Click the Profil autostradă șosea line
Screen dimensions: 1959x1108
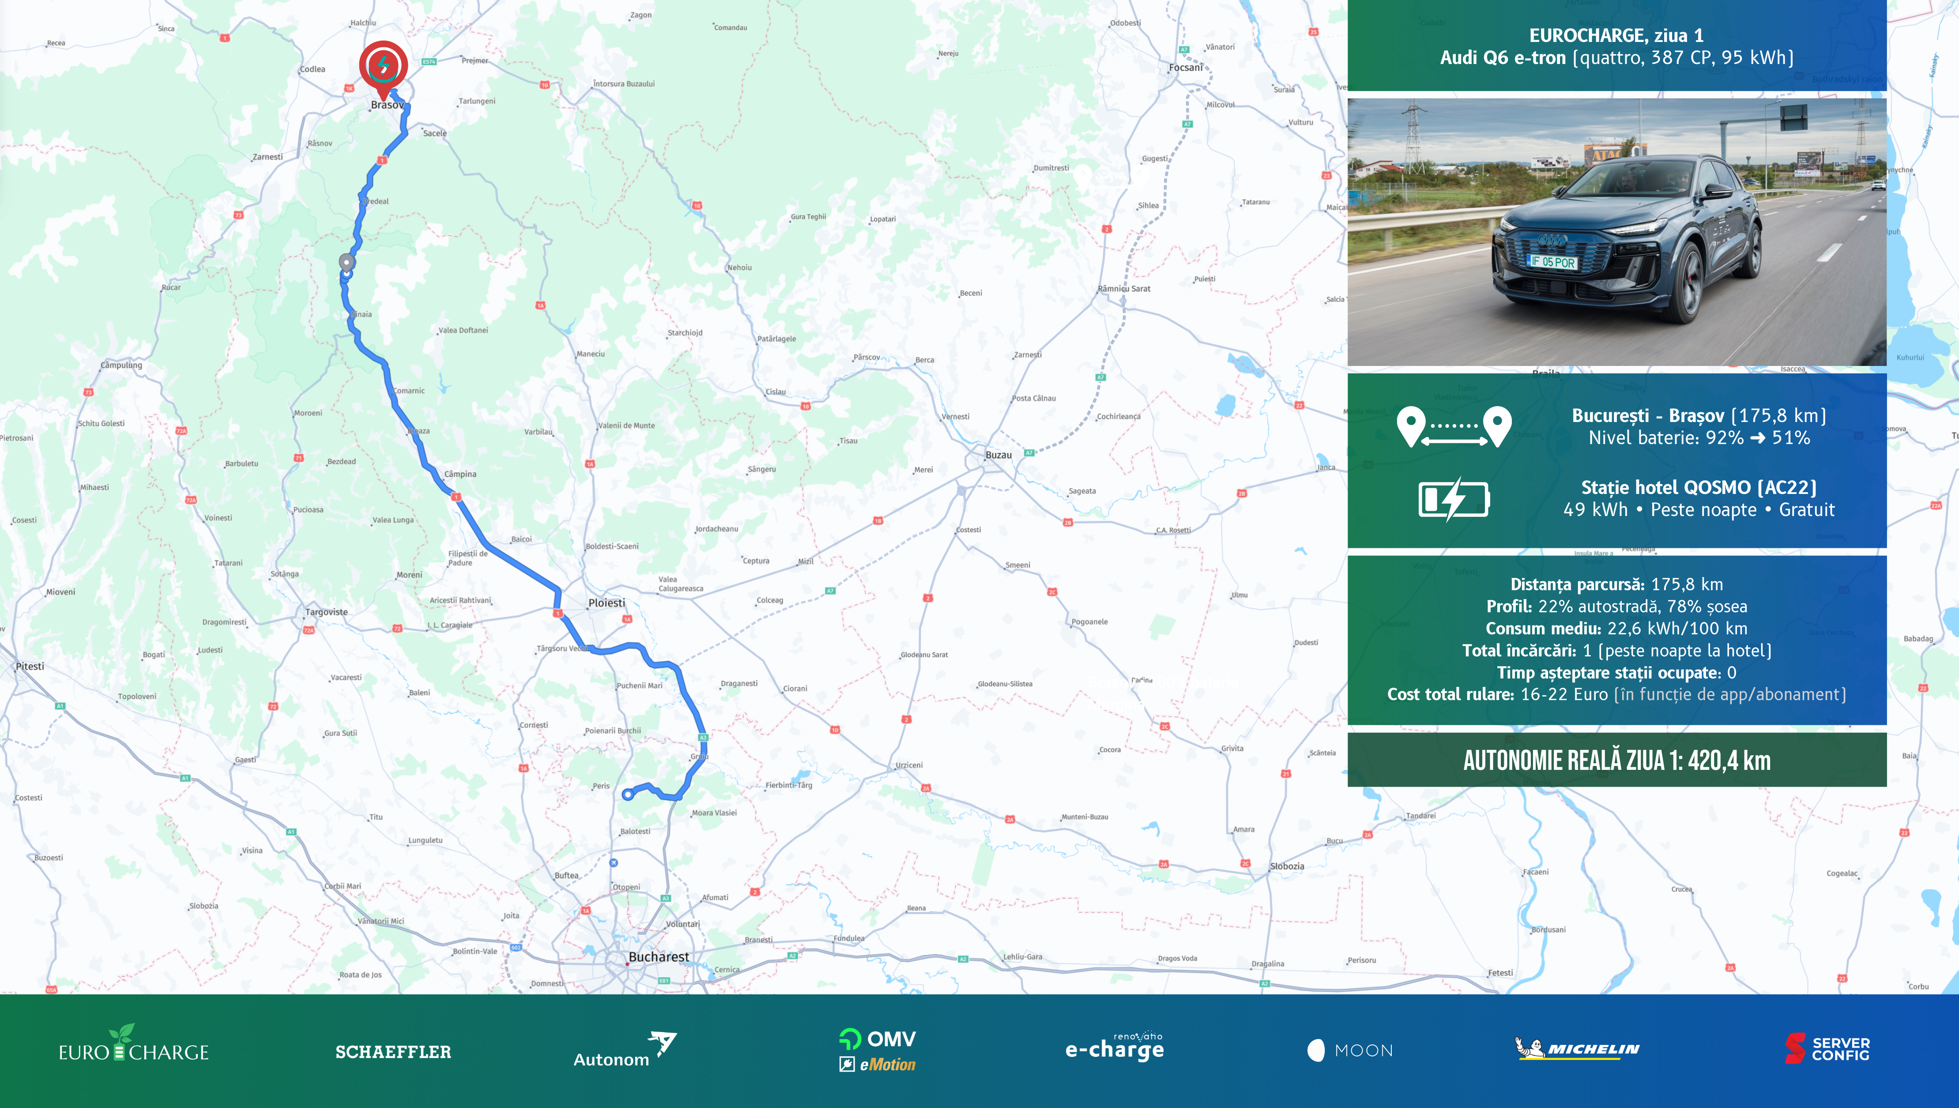tap(1616, 607)
